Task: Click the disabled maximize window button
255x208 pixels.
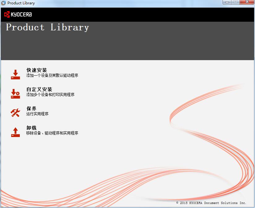Action: click(x=236, y=2)
